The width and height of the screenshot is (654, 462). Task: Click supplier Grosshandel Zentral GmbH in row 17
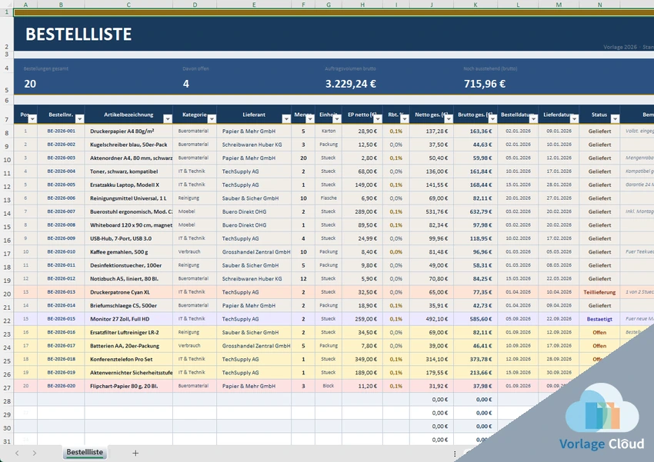[x=256, y=251]
